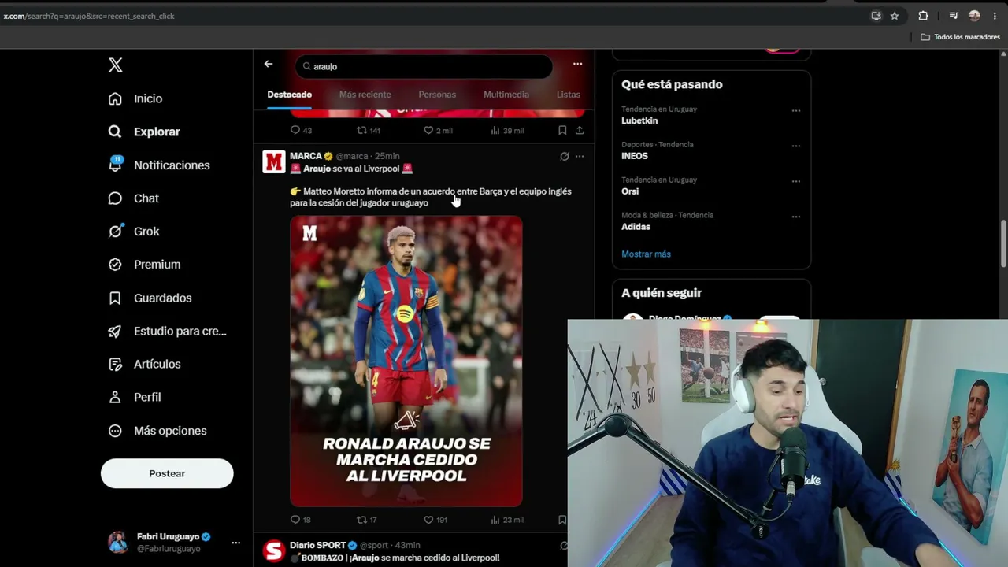Switch to Listas tab
The width and height of the screenshot is (1008, 567).
569,94
